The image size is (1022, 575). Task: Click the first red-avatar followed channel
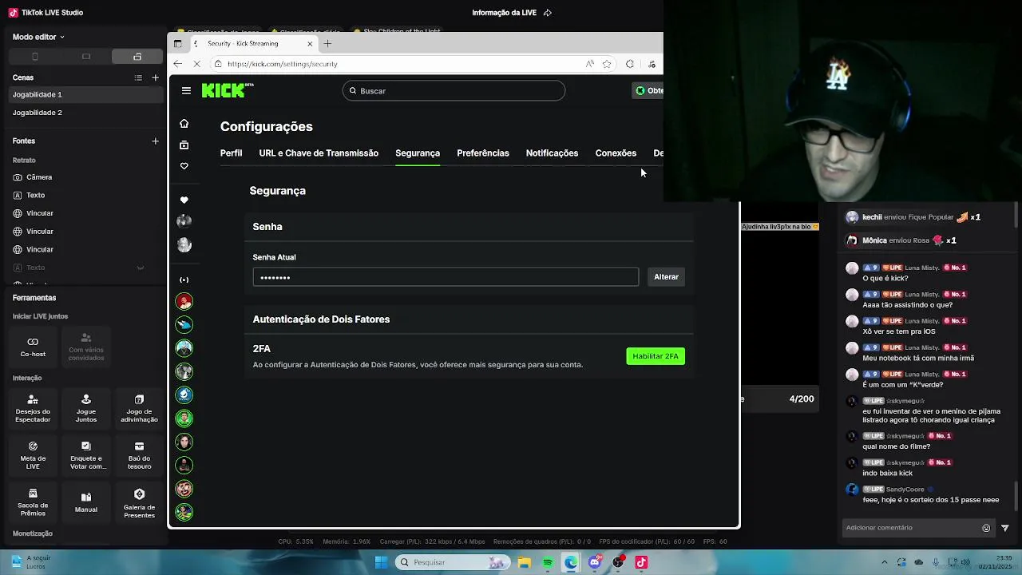(x=184, y=302)
